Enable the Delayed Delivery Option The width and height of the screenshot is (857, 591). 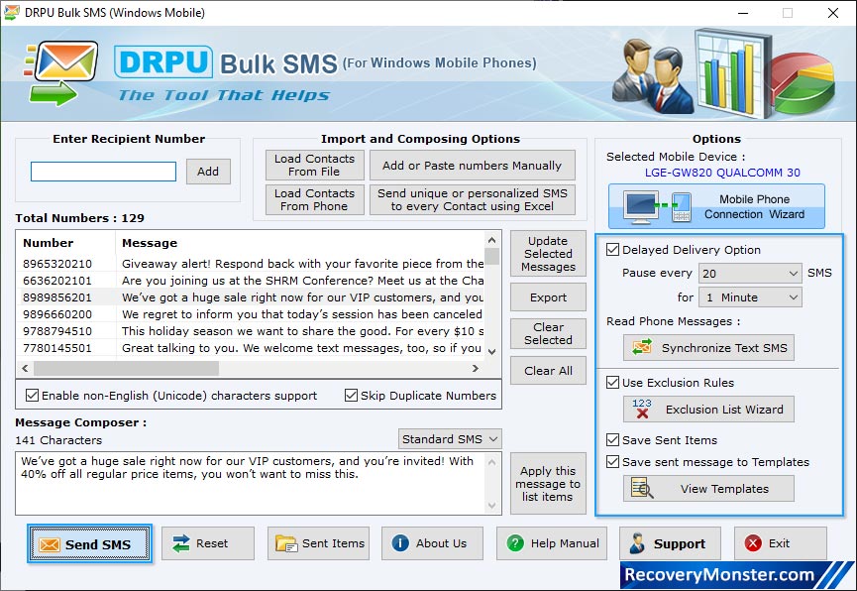click(613, 249)
